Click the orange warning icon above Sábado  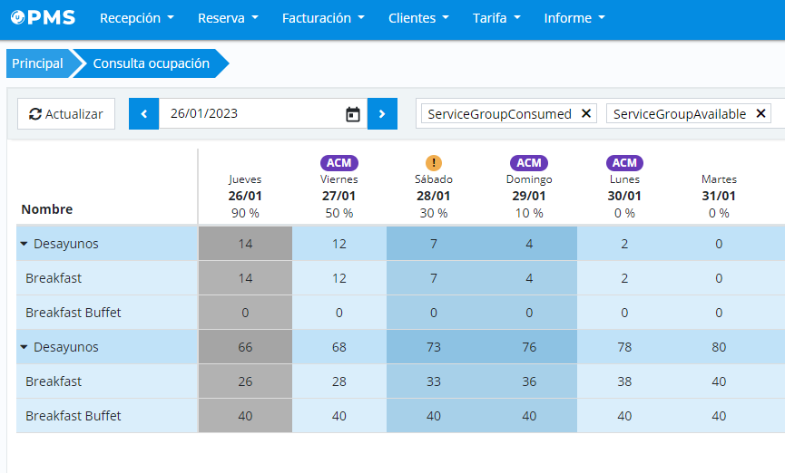pyautogui.click(x=434, y=163)
